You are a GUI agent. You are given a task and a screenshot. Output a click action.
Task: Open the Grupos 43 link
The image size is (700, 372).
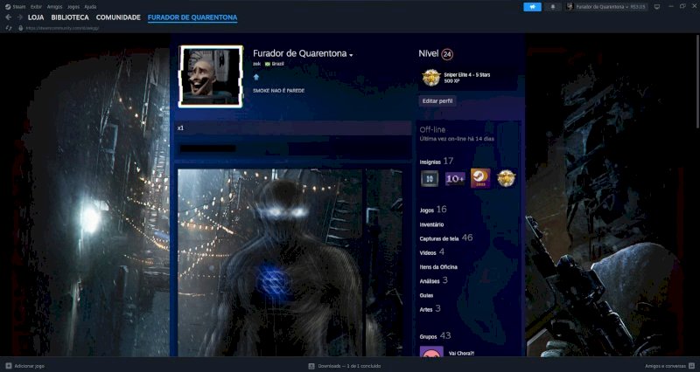tap(435, 336)
